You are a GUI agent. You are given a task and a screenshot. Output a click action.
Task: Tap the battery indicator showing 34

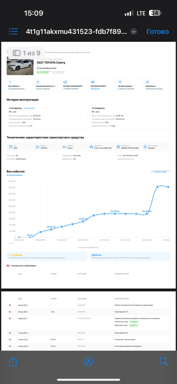tap(155, 13)
